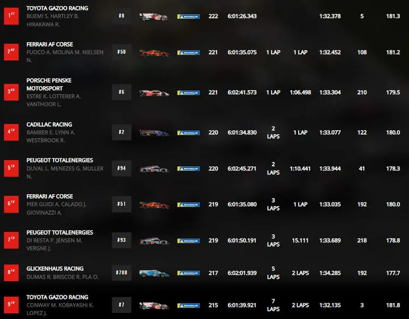This screenshot has width=409, height=319.
Task: Click the #8 Toyota car image
Action: point(154,16)
